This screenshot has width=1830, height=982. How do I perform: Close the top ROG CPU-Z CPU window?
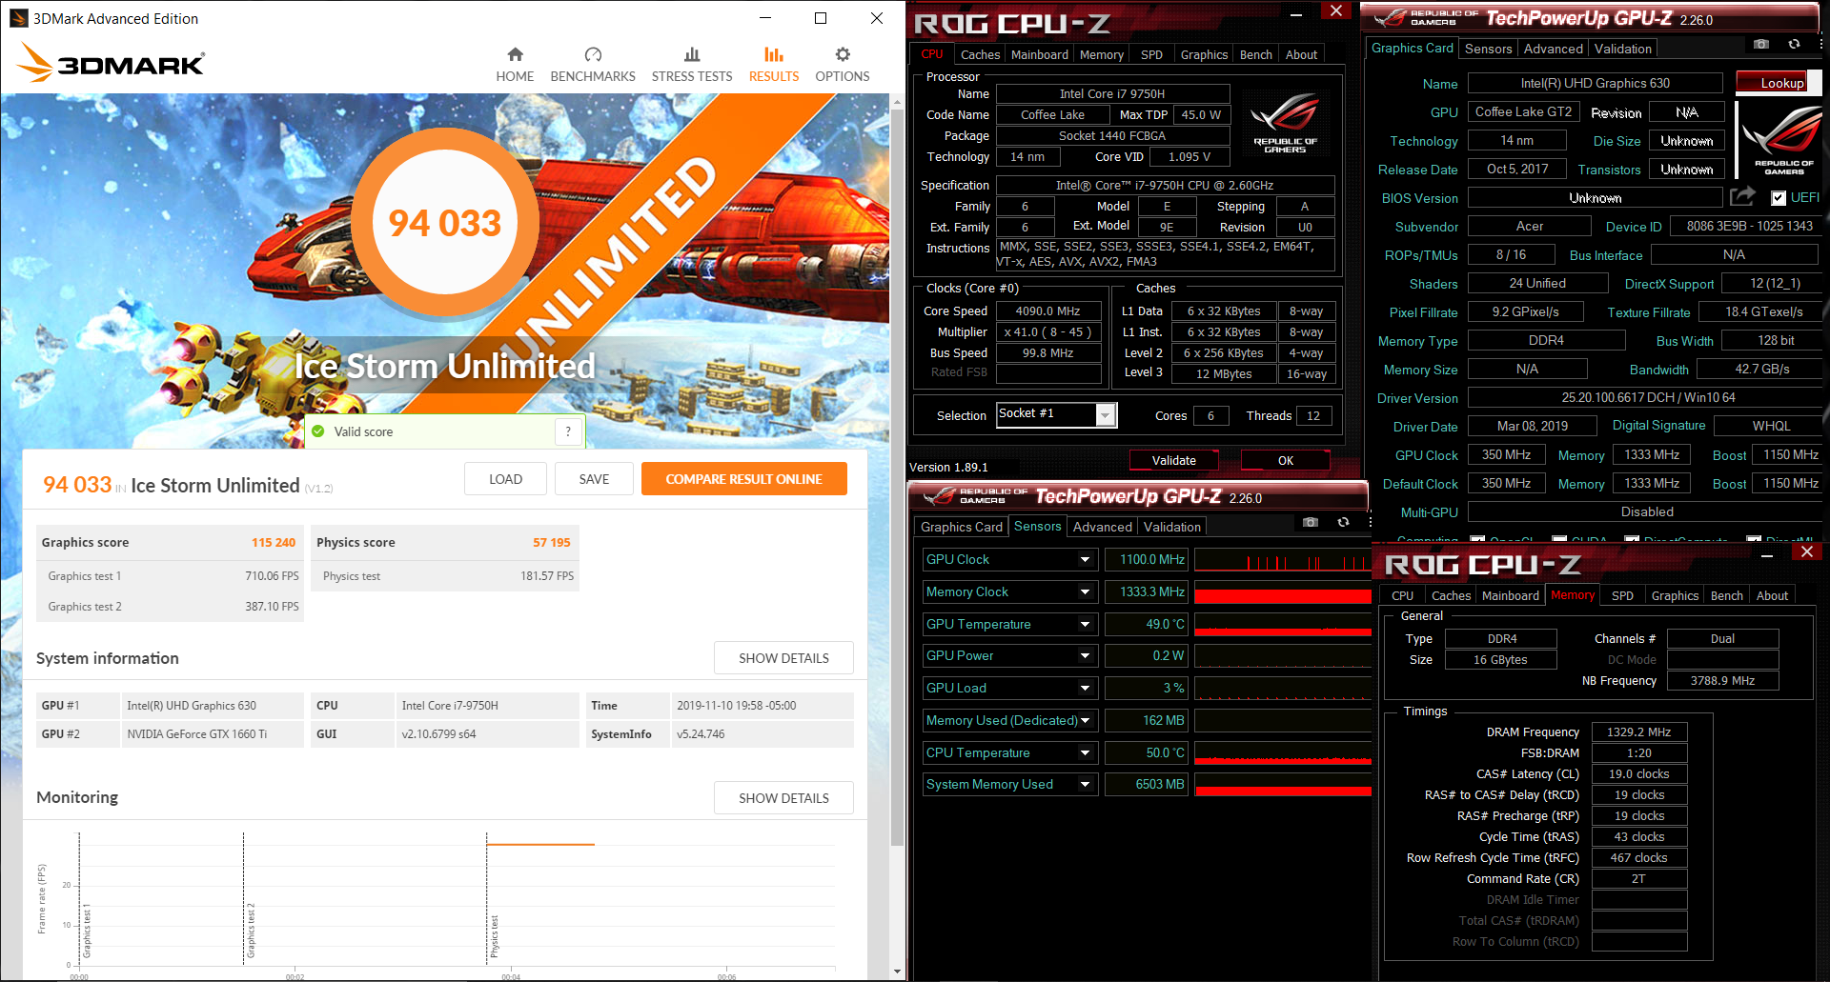coord(1335,10)
